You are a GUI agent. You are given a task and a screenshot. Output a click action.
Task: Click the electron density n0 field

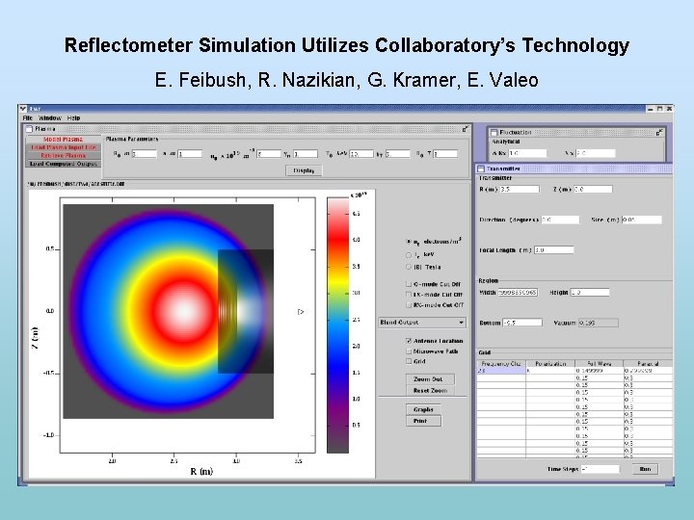click(269, 154)
